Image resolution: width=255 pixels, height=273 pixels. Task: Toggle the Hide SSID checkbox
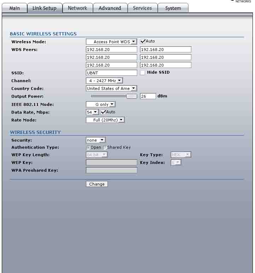[x=143, y=73]
